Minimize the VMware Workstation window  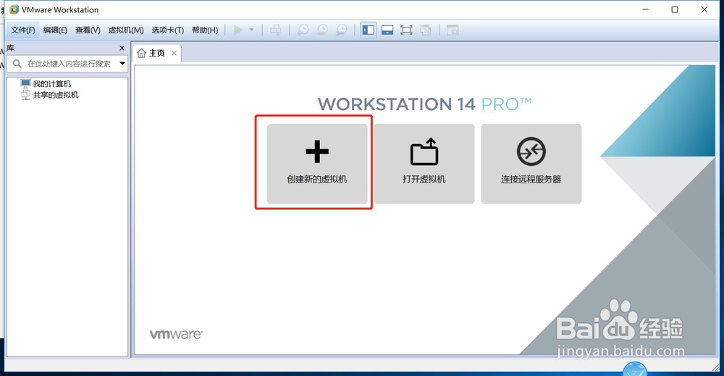point(646,9)
